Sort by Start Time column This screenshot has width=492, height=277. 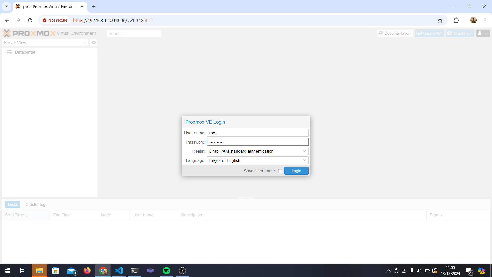pos(26,215)
